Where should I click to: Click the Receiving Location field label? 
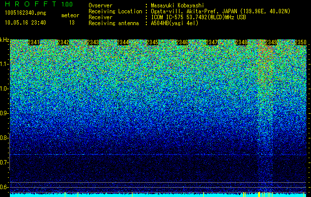[x=115, y=11]
